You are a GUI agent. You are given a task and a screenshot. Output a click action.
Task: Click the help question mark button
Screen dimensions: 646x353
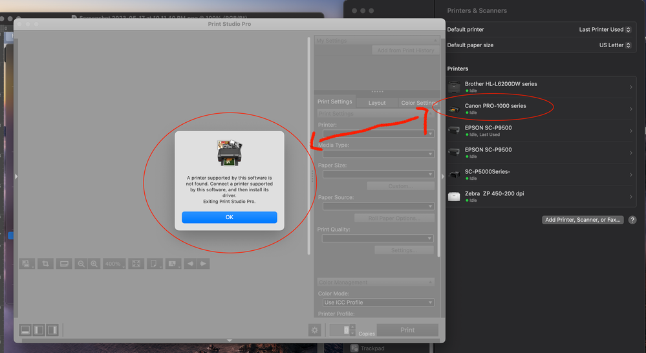pos(632,220)
